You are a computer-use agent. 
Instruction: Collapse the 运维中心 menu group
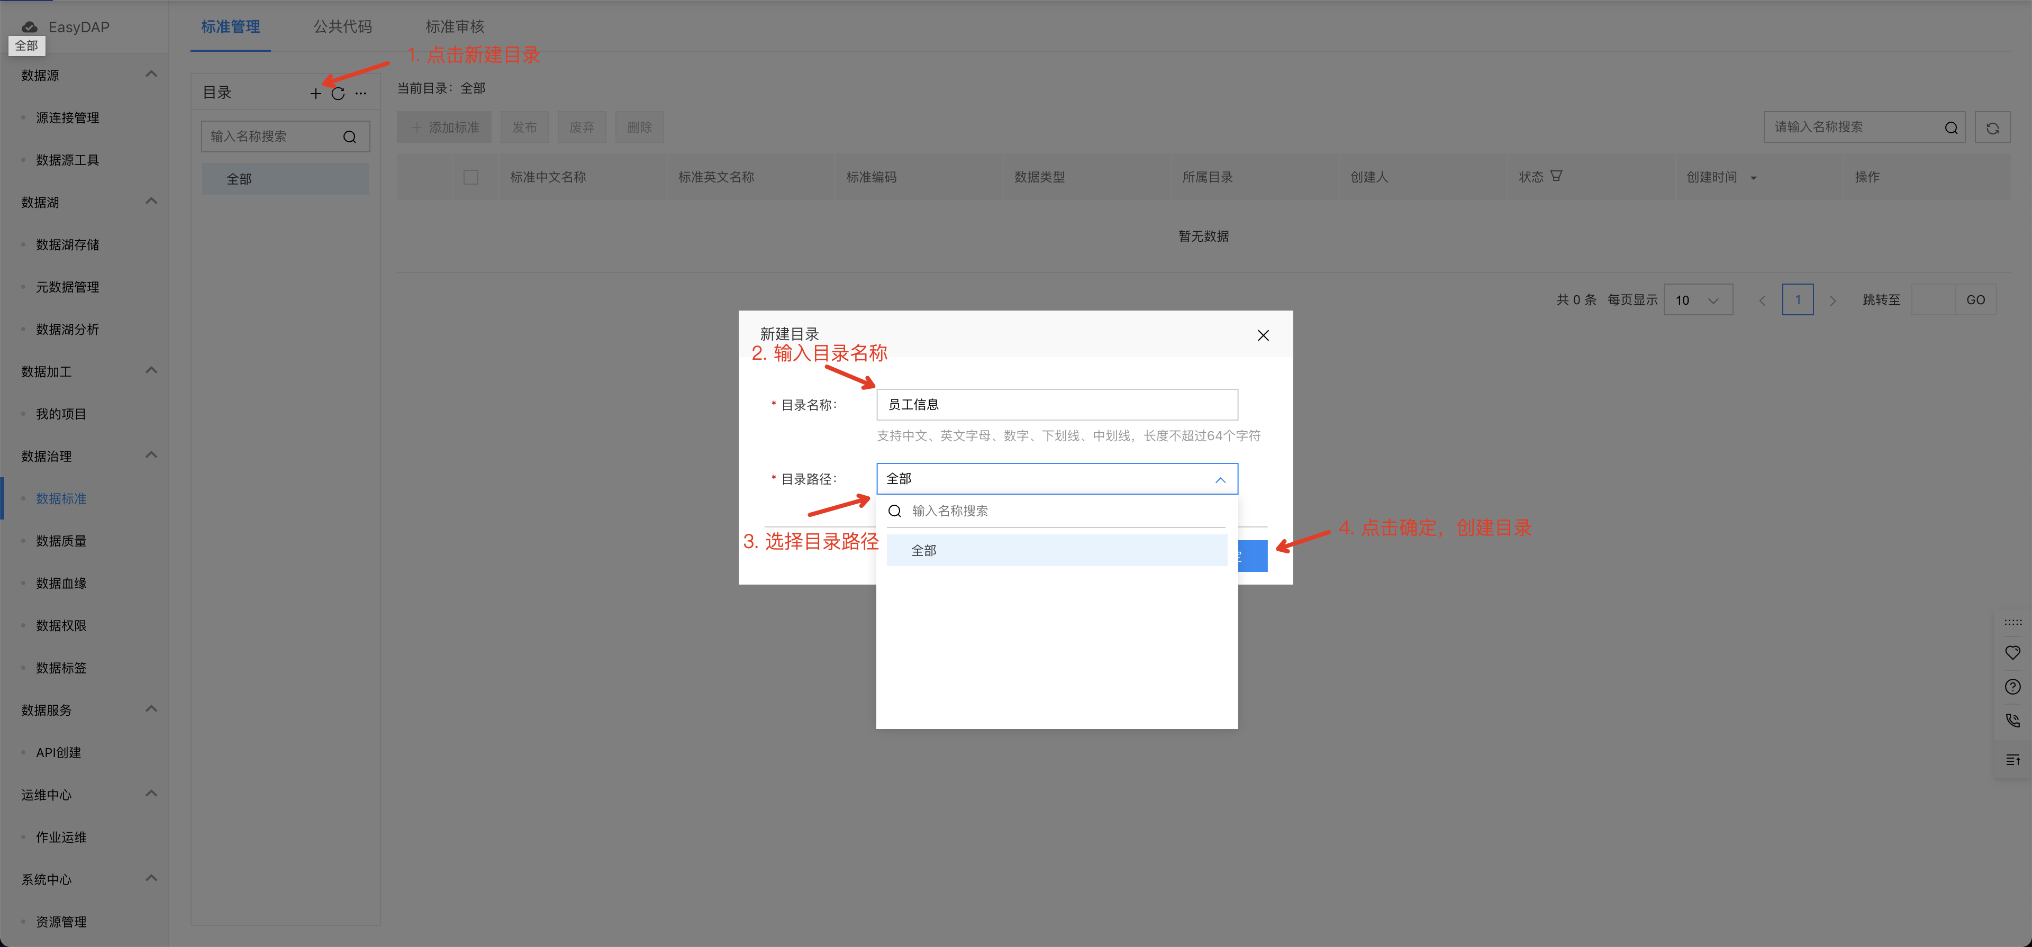click(x=151, y=794)
